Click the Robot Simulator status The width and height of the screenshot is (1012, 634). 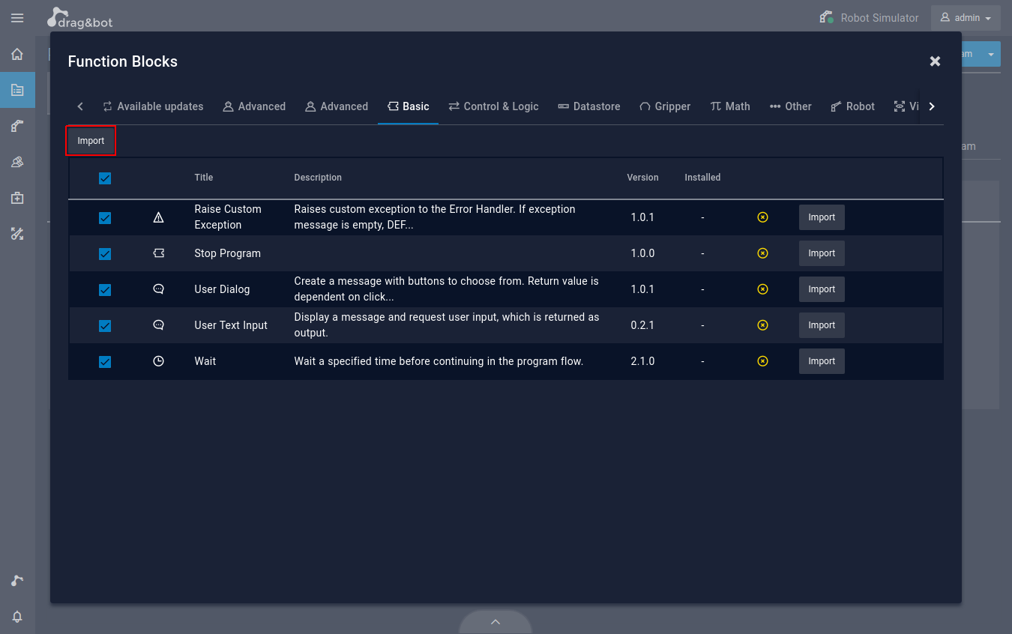click(x=869, y=18)
